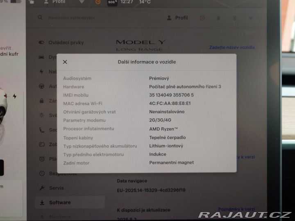This screenshot has height=221, width=295.
Task: Click the AMD Ryzen processor value
Action: (163, 129)
